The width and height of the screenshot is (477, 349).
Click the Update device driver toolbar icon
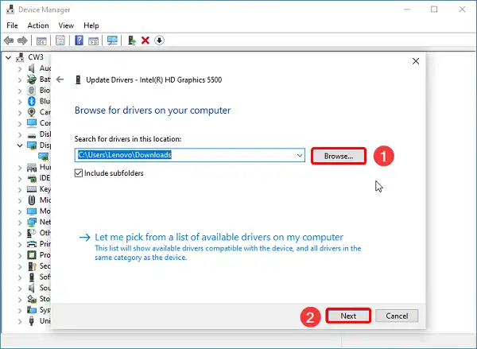[x=131, y=41]
